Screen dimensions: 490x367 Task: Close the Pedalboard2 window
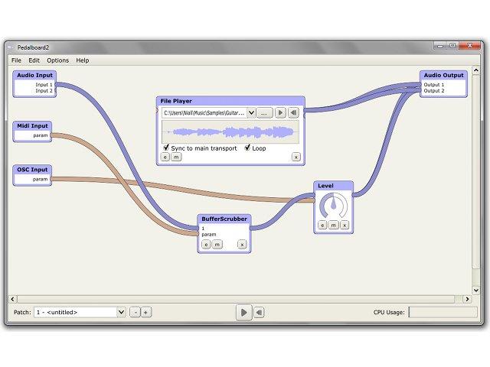tap(469, 46)
